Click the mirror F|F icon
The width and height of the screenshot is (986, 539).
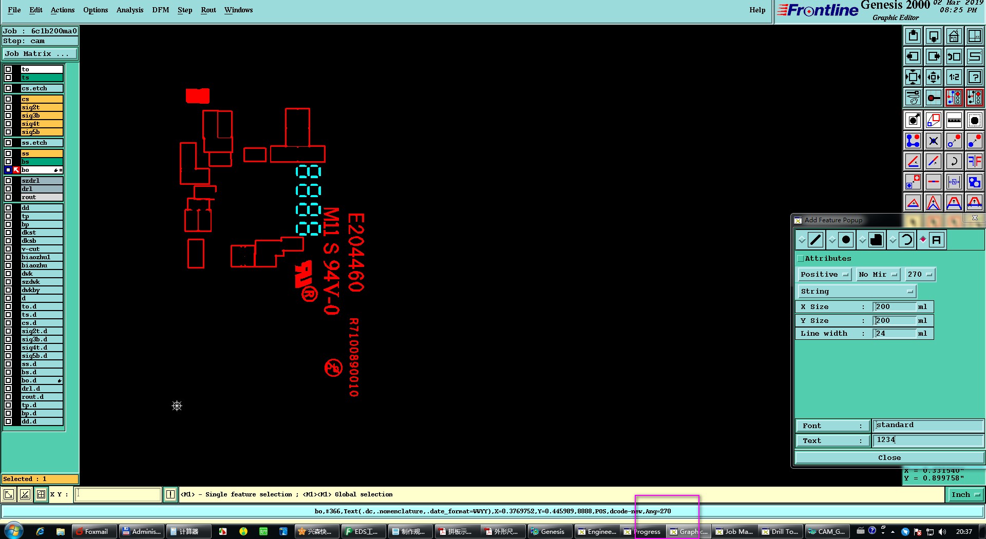click(975, 162)
